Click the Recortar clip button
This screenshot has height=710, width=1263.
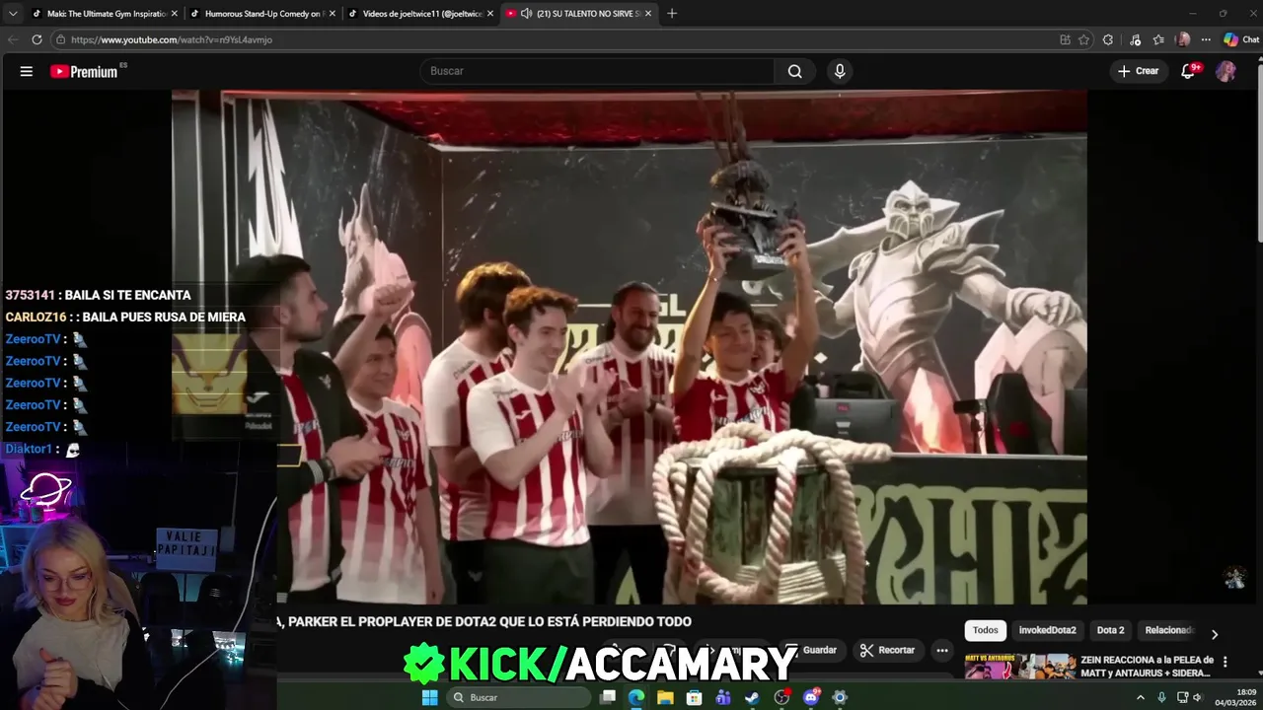(x=887, y=650)
